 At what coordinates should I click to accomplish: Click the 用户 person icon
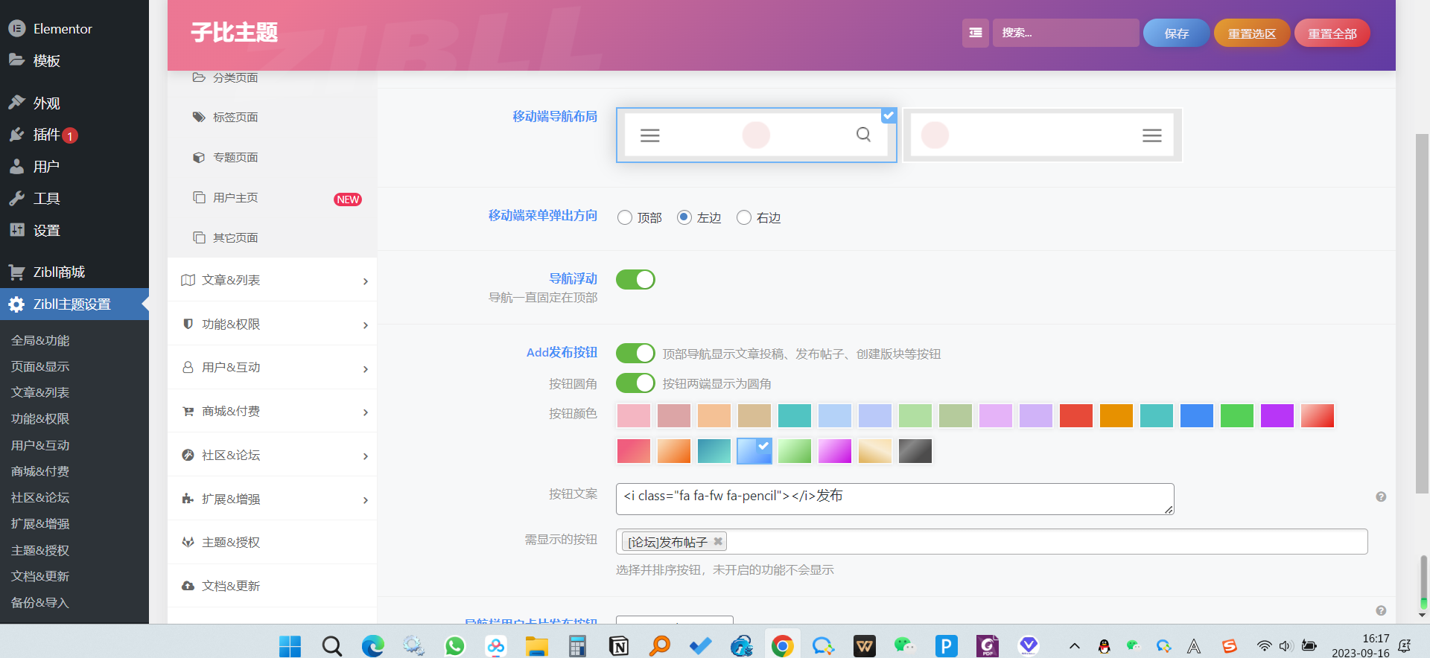[x=17, y=166]
